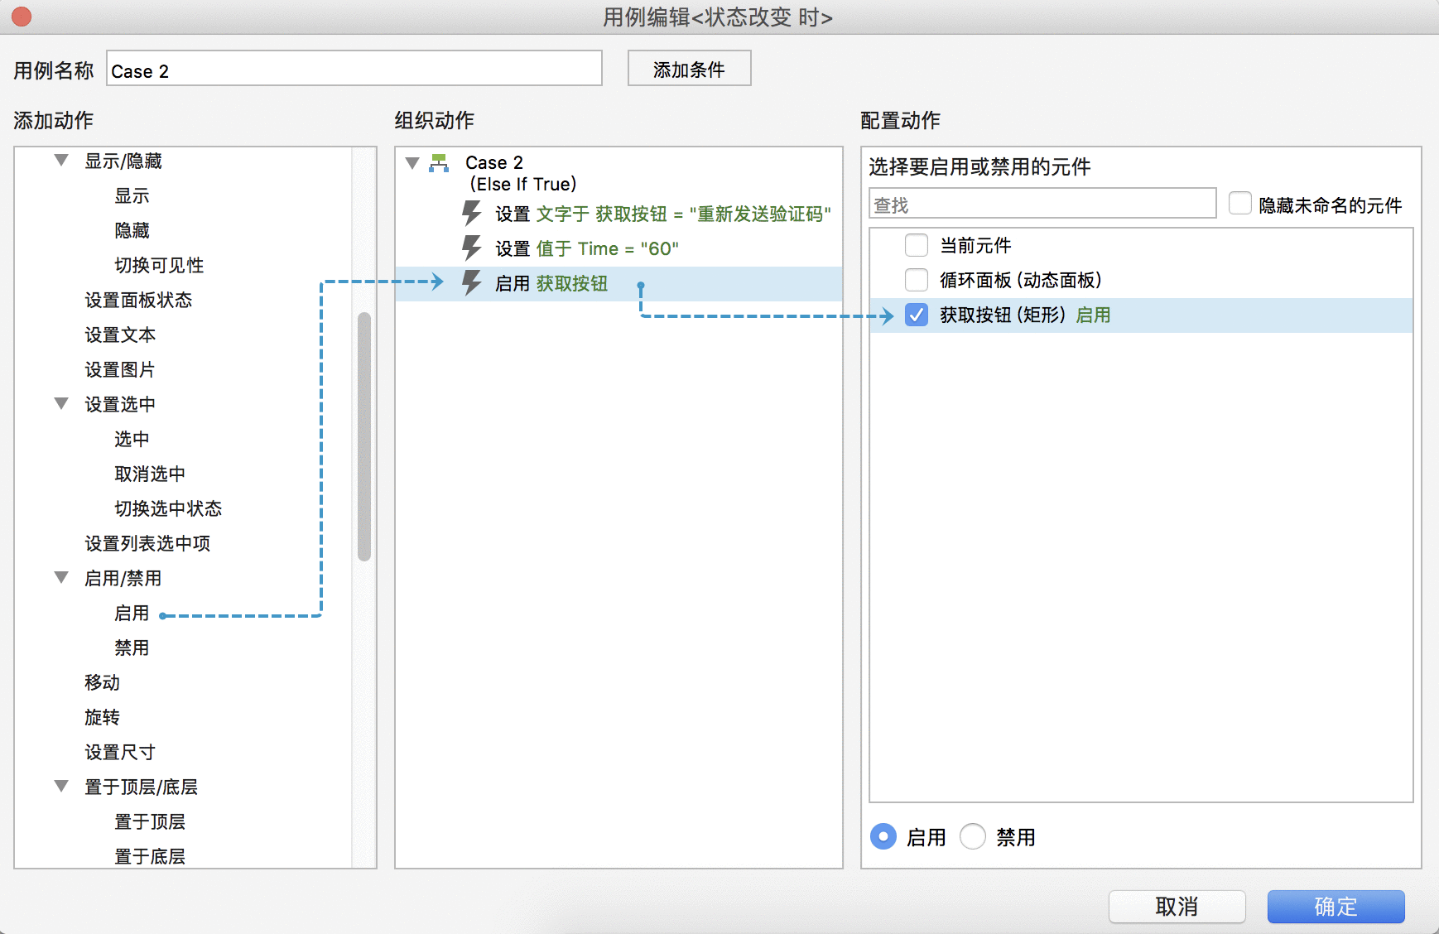Check the 当前元件 checkbox
Screen dimensions: 1439x934
coord(917,245)
